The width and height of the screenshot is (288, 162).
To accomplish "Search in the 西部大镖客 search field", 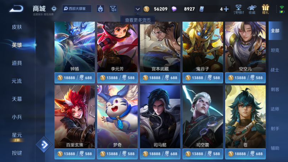I will (77, 9).
